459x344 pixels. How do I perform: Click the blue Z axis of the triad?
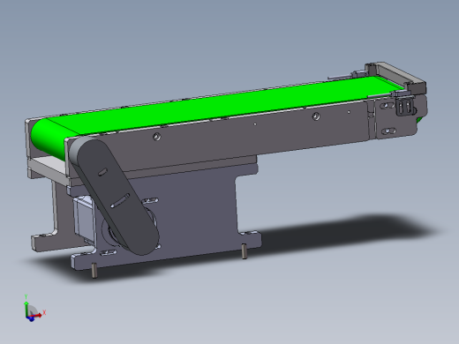[x=30, y=318]
